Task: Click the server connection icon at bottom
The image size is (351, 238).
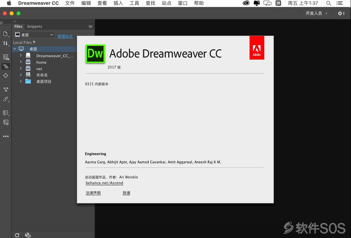Action: [x=28, y=235]
